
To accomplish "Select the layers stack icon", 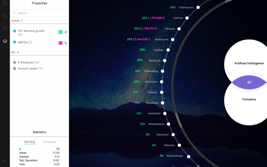I will [x=5, y=41].
